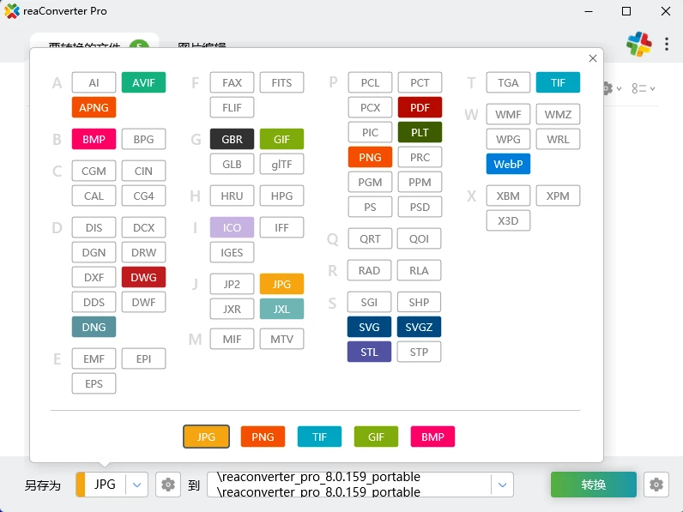683x512 pixels.
Task: Select BMP in the quick format row
Action: [x=432, y=437]
